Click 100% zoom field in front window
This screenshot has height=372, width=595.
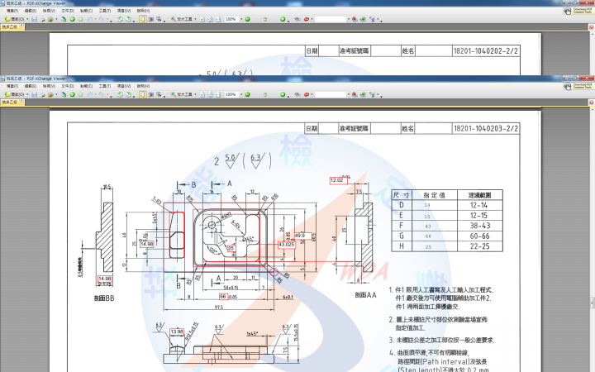coord(231,94)
